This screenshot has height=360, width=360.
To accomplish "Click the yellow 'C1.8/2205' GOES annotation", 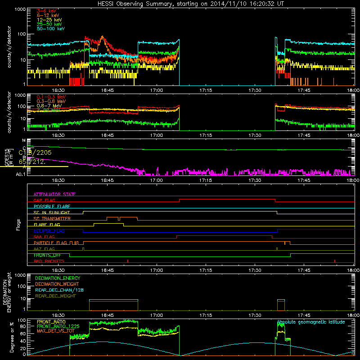I will point(35,153).
